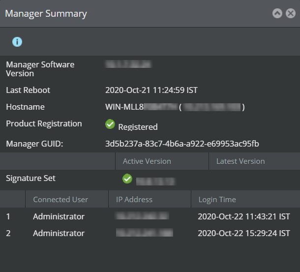
Task: Close the Manager Summary panel
Action: pos(291,13)
